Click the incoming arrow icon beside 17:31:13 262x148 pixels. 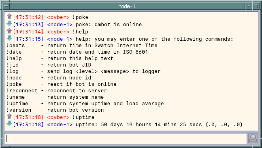click(x=9, y=24)
